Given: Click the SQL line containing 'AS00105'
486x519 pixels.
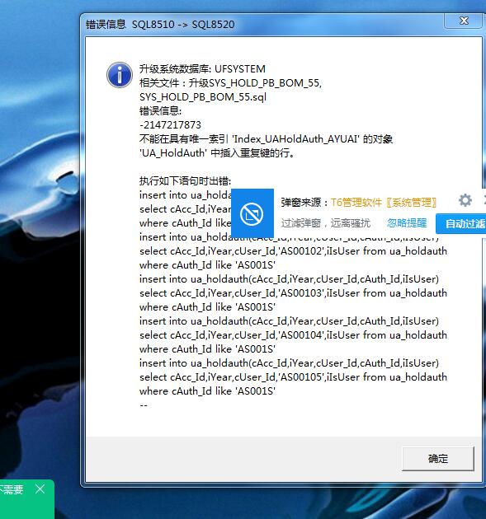Looking at the screenshot, I should coord(293,377).
